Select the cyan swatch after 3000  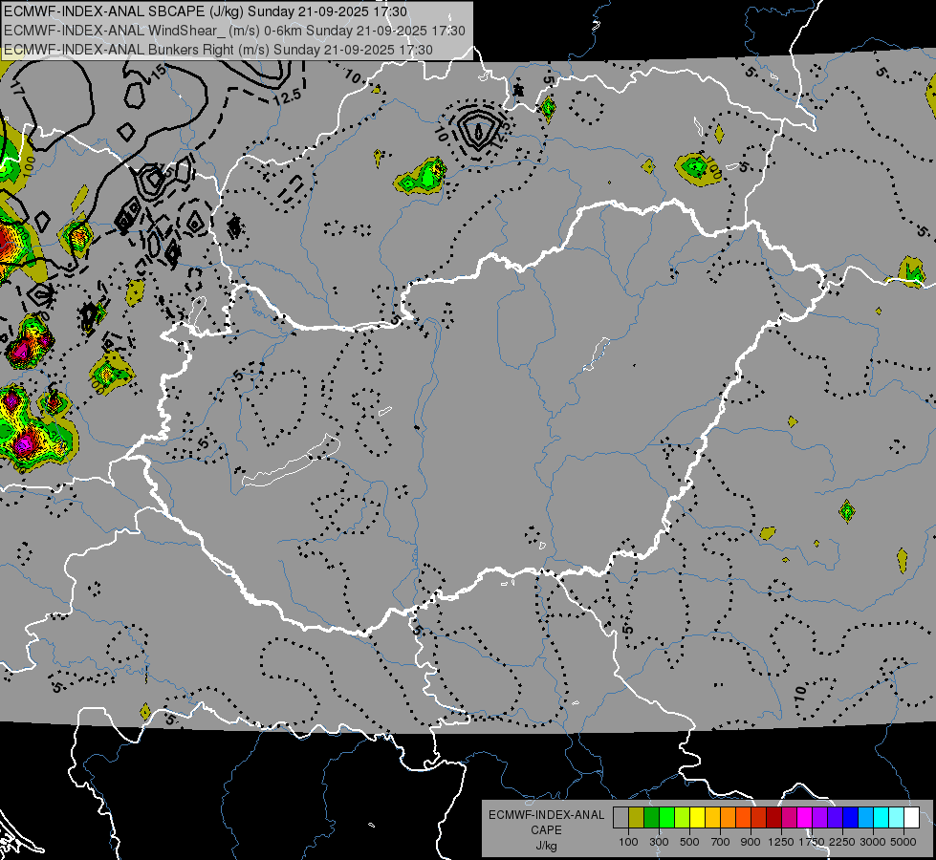(x=881, y=818)
